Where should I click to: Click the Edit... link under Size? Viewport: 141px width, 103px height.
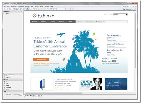click(x=21, y=96)
